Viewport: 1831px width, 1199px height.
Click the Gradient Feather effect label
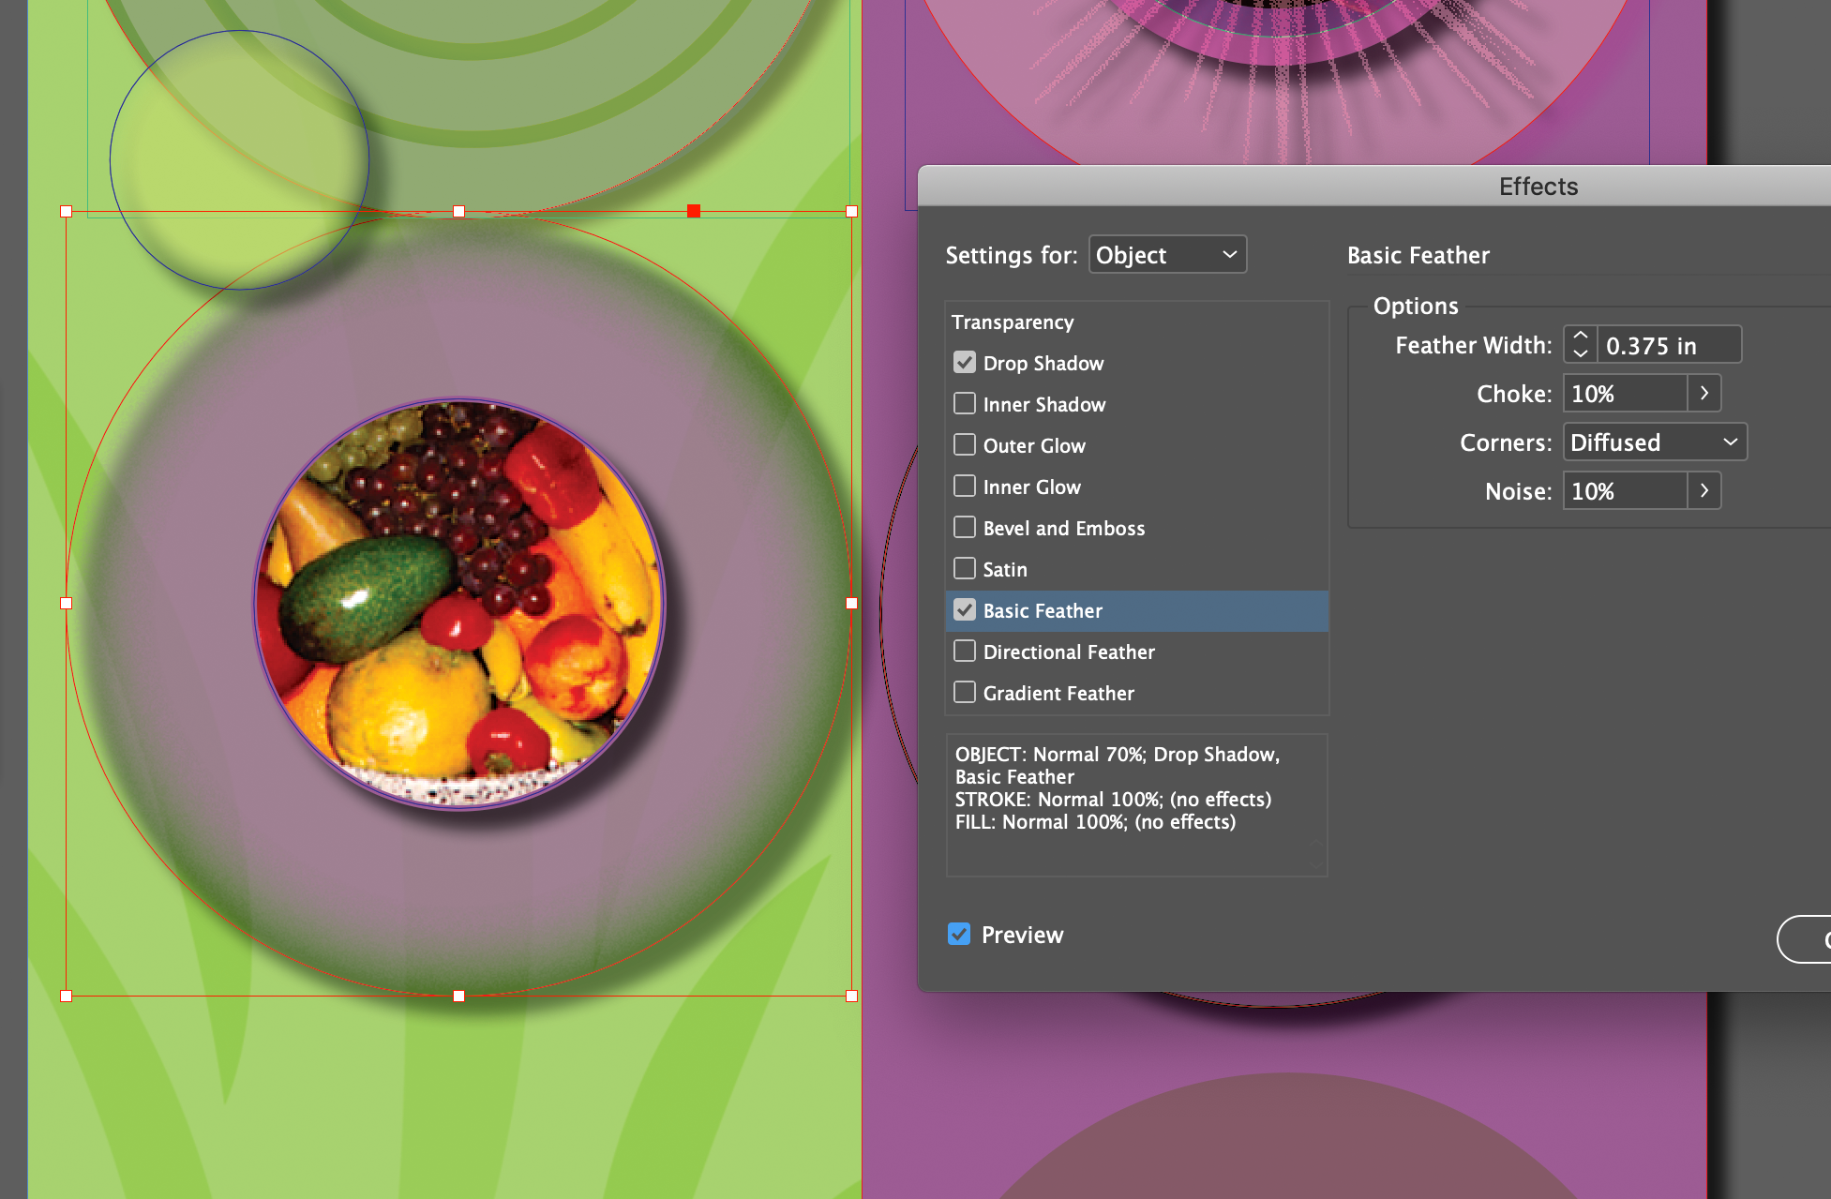1058,694
